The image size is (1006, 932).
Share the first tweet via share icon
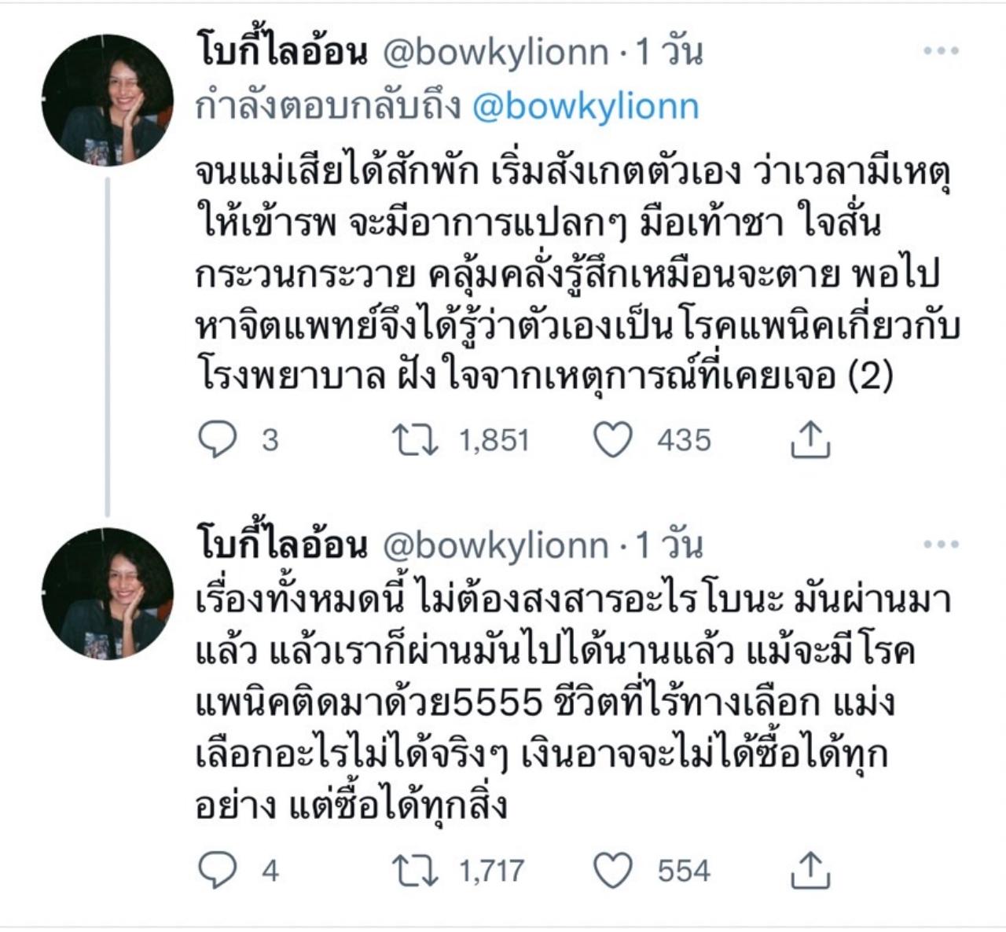(810, 440)
